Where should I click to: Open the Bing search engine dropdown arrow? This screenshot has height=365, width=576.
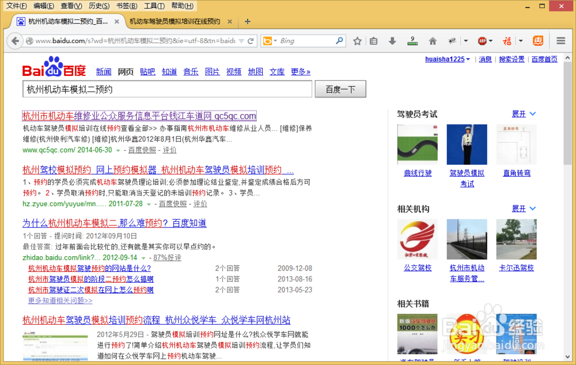coord(275,41)
